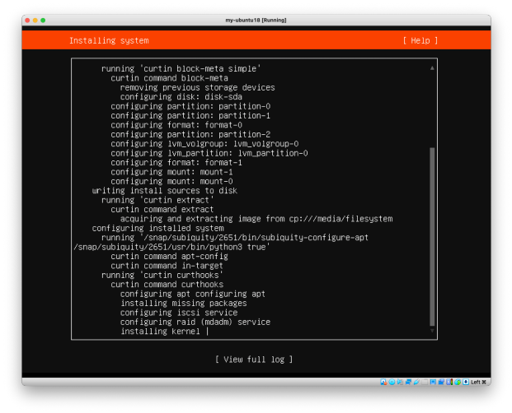
Task: Click the USB devices indicator icon
Action: coord(416,382)
